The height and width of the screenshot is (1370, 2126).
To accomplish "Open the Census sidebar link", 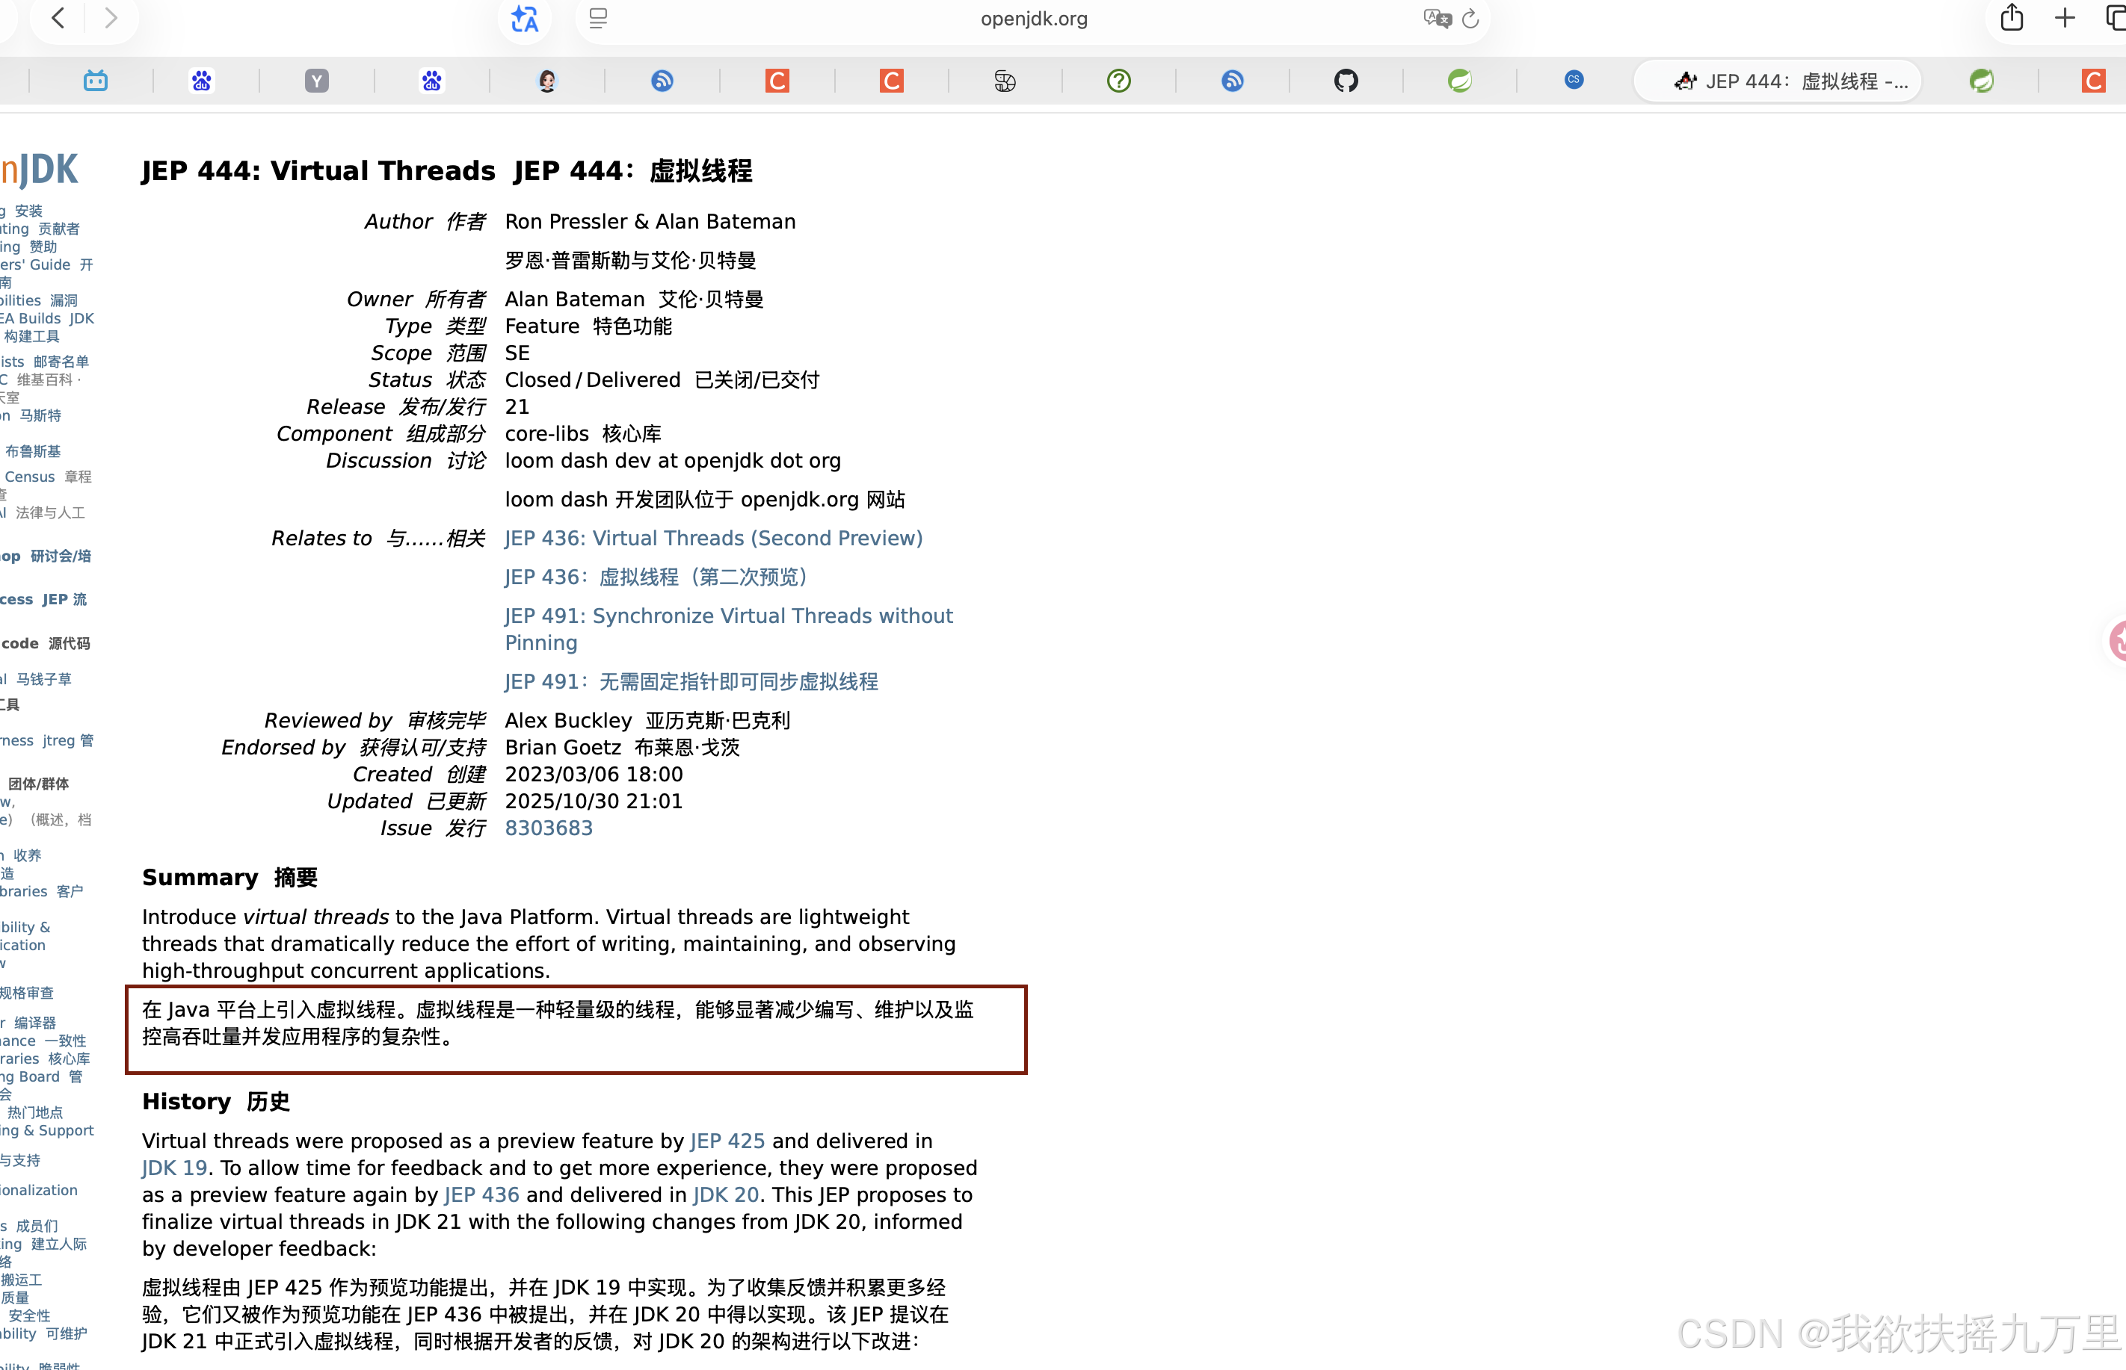I will point(29,477).
